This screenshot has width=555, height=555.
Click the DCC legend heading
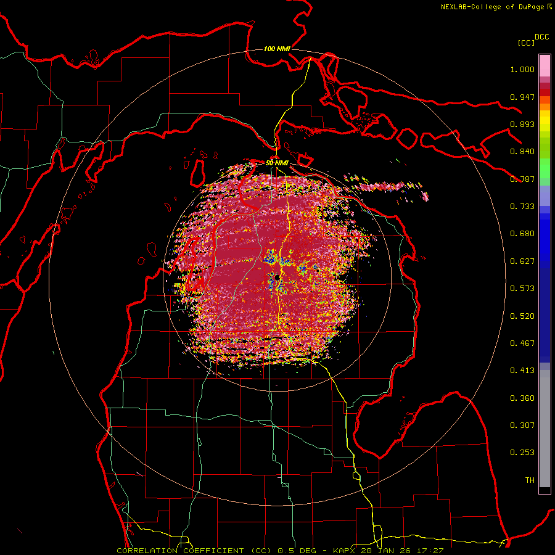541,37
